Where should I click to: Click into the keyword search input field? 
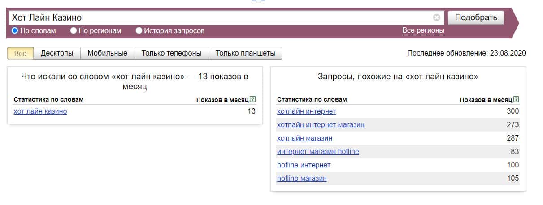coord(220,18)
